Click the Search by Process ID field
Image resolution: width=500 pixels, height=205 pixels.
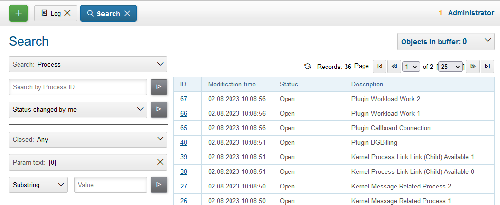tap(78, 87)
